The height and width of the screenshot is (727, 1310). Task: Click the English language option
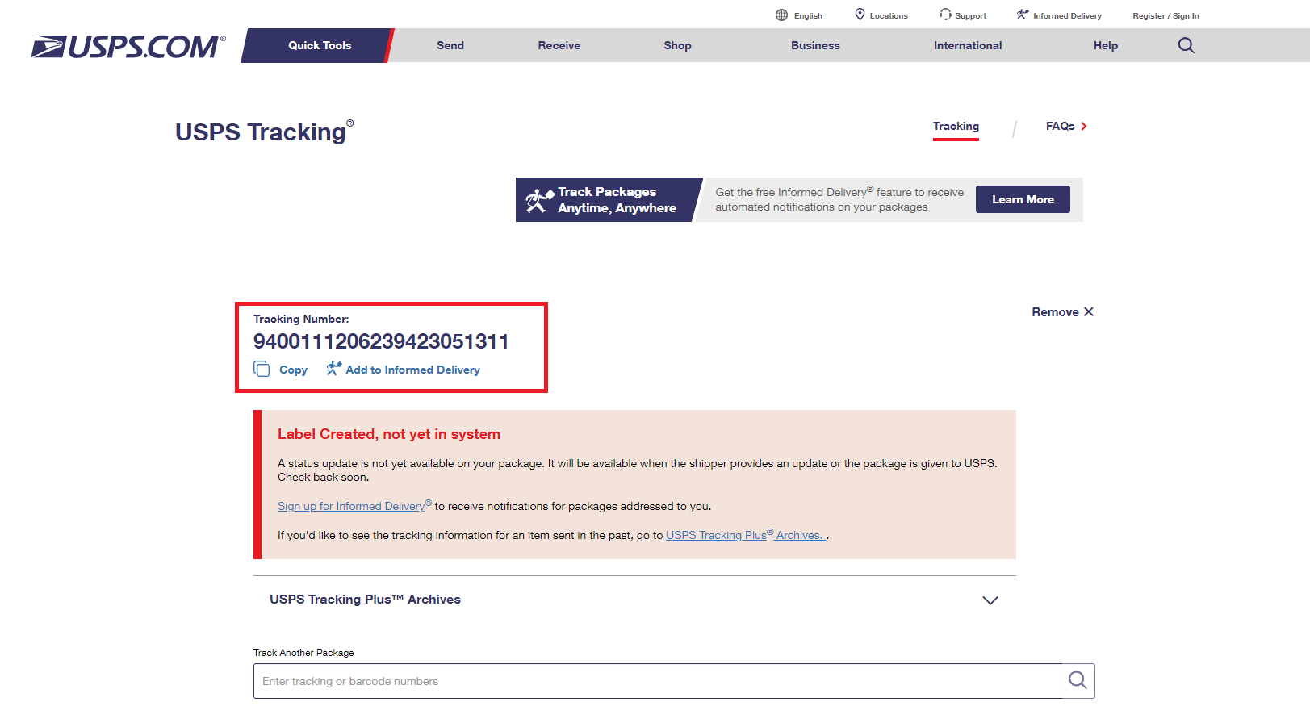[x=808, y=15]
